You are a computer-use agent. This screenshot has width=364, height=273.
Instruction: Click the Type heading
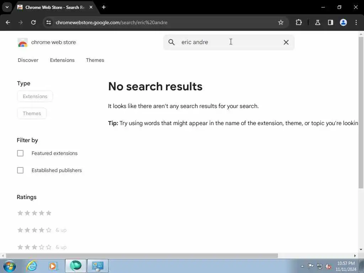point(23,83)
